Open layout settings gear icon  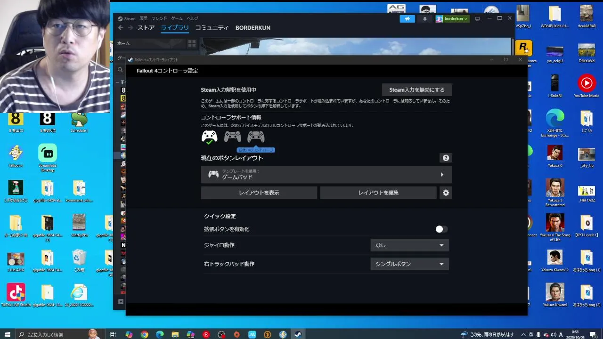[x=446, y=193]
